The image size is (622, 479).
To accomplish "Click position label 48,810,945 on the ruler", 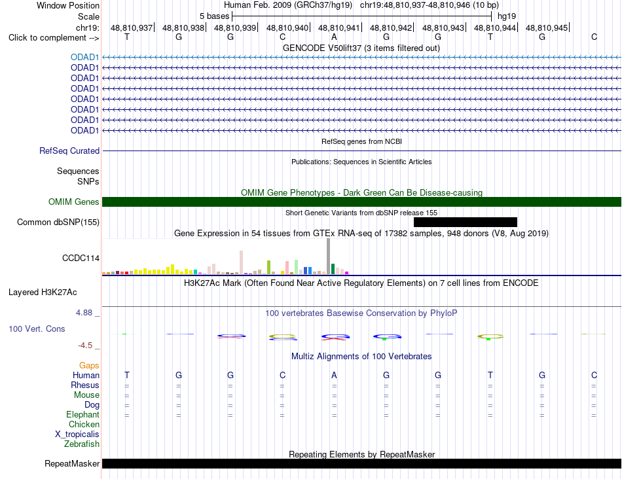I will 546,27.
